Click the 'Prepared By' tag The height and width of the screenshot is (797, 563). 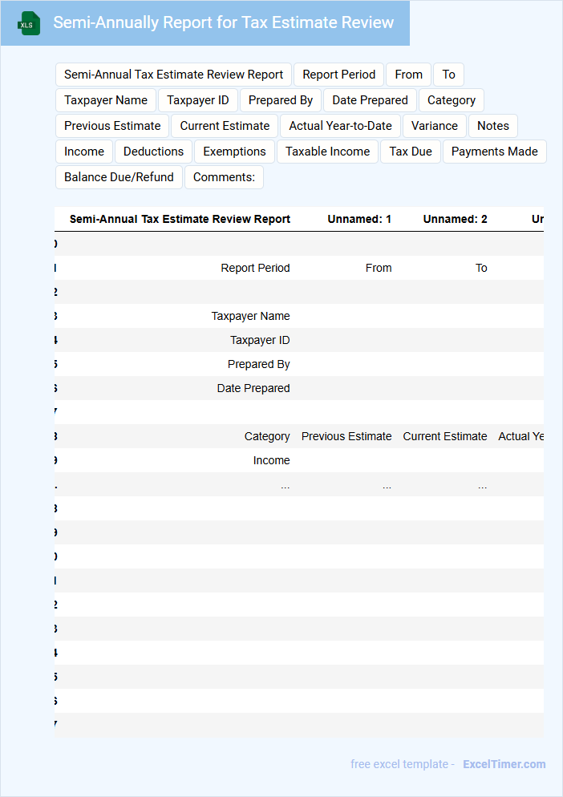point(280,100)
